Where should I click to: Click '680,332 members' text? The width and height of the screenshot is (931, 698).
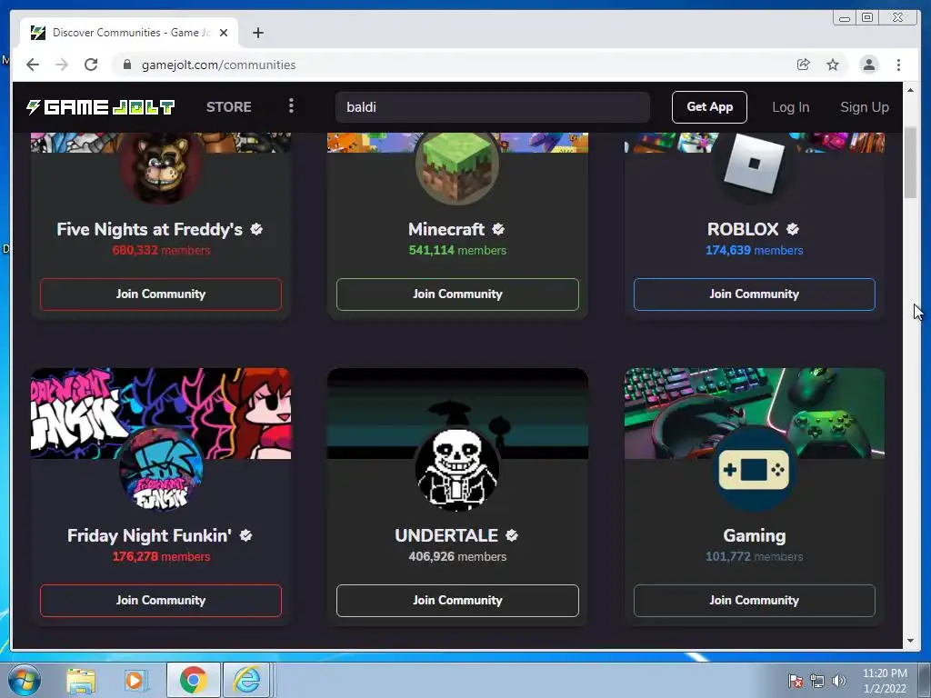tap(161, 251)
